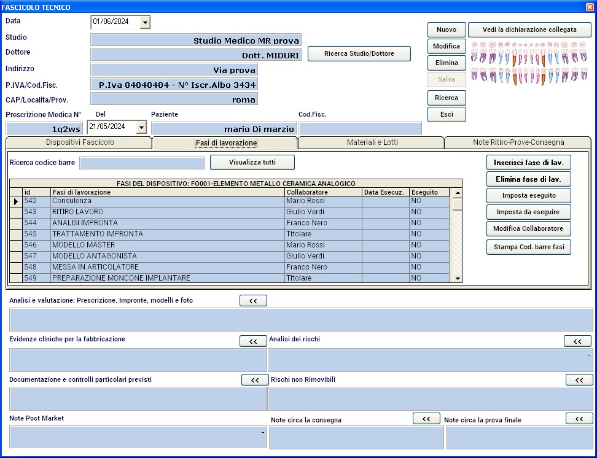Image resolution: width=597 pixels, height=458 pixels.
Task: Click the tooth chart image
Action: pyautogui.click(x=529, y=63)
